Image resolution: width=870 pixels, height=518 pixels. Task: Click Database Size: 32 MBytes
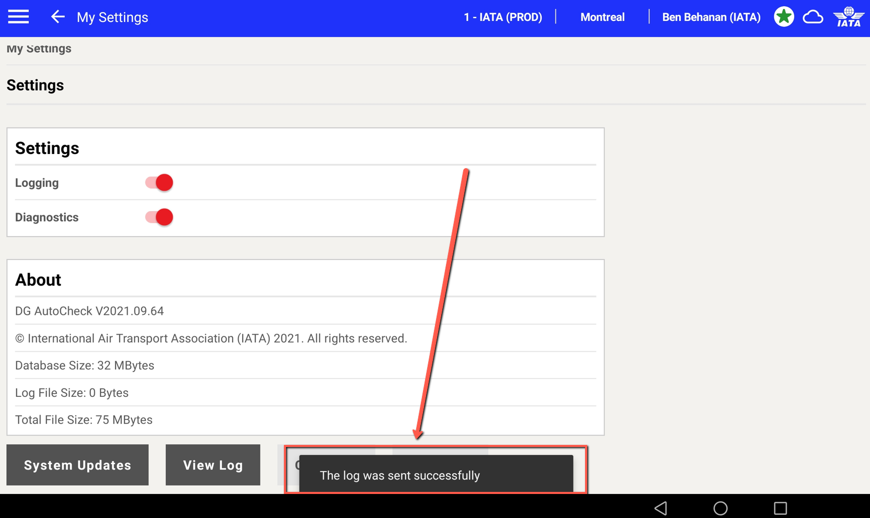point(85,366)
